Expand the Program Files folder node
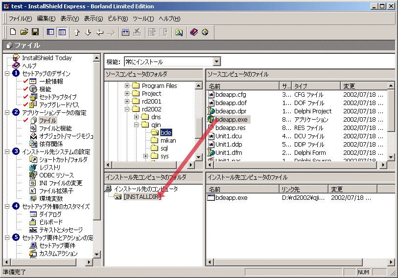The height and width of the screenshot is (278, 398). pyautogui.click(x=127, y=86)
